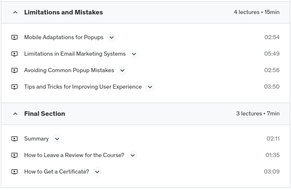
Task: Expand description for Mobile Adaptations for Popups
Action: coord(112,38)
